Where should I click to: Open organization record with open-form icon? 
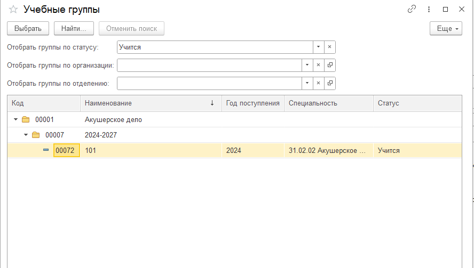click(x=330, y=65)
